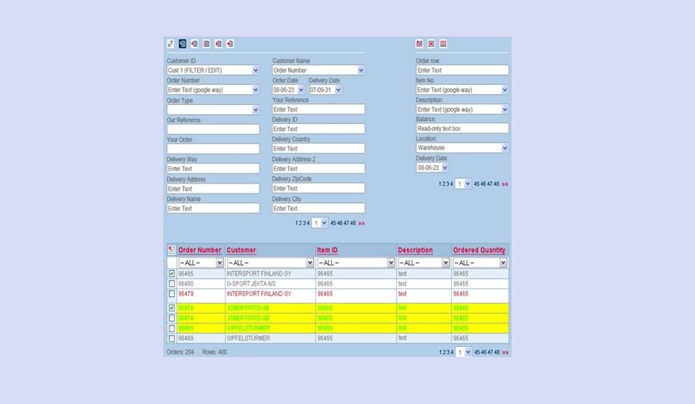Open the Item No dropdown
Image resolution: width=695 pixels, height=404 pixels.
click(x=504, y=90)
